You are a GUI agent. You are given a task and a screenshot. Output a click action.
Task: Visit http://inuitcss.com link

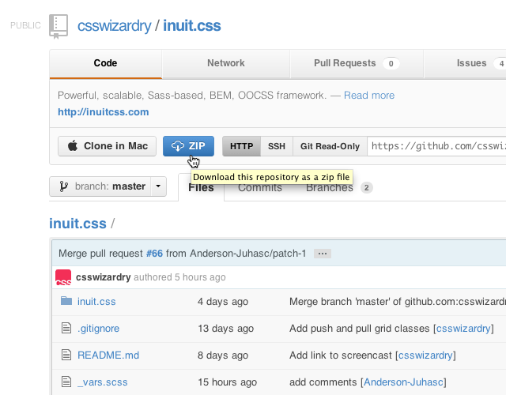(104, 112)
